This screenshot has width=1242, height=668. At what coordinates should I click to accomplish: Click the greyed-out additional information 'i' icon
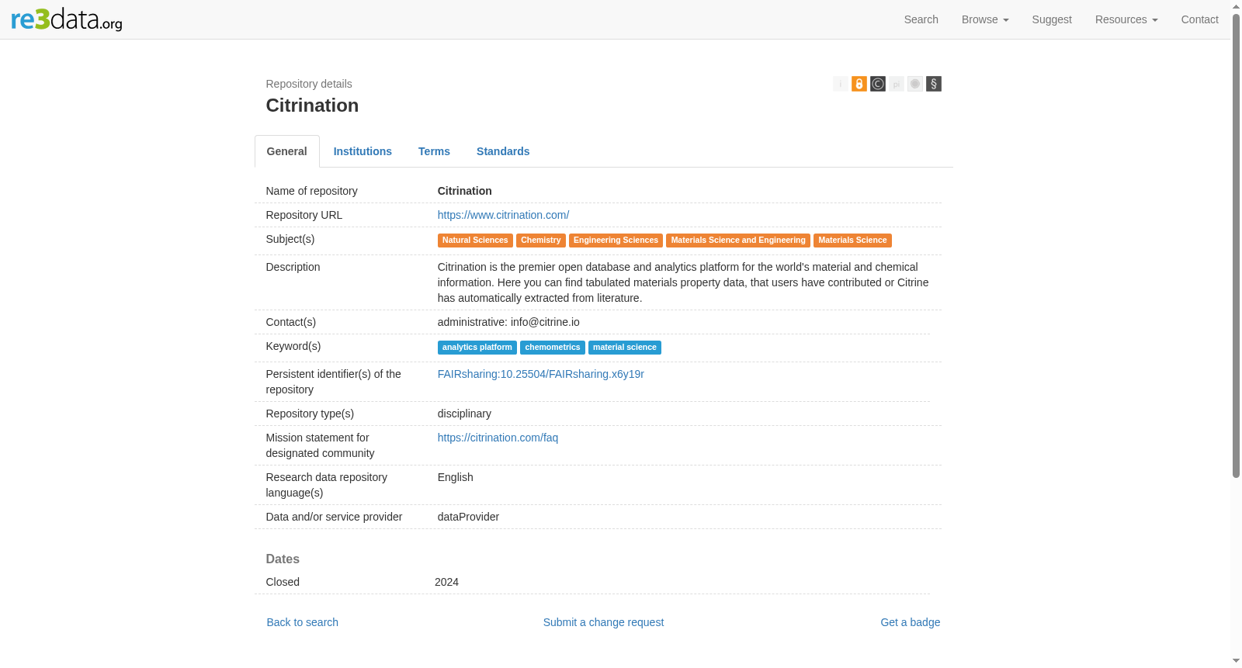pyautogui.click(x=841, y=84)
